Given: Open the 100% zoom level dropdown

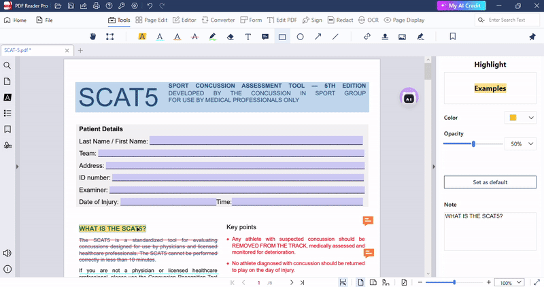Looking at the screenshot, I should coord(509,282).
